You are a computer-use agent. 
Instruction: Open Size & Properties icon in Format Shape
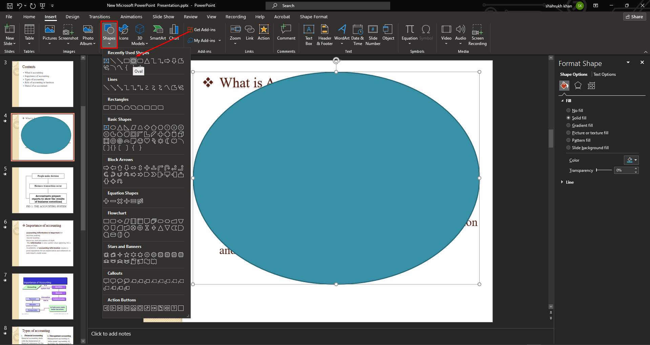click(591, 86)
